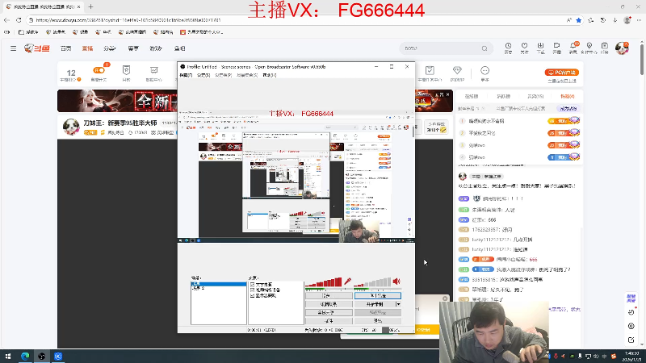Click the circular target icon in right floating bar
646x363 pixels.
tap(631, 326)
